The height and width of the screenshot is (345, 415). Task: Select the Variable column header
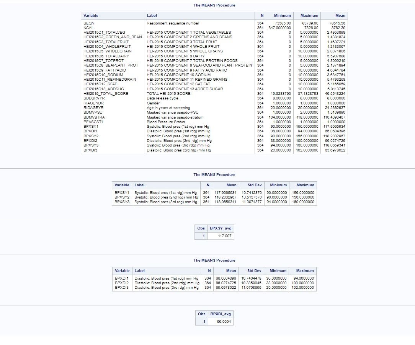click(x=91, y=16)
